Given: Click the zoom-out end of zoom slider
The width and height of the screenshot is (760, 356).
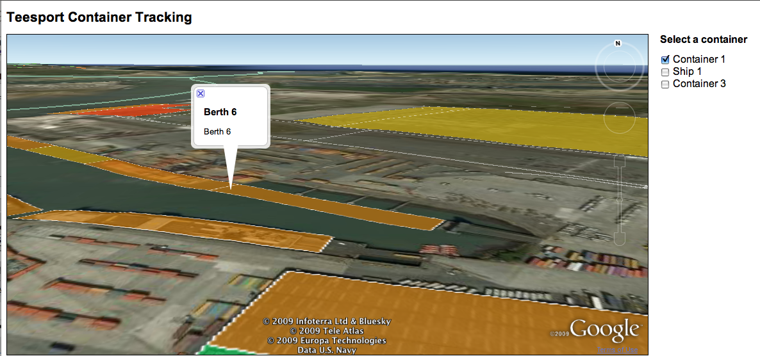Looking at the screenshot, I should 620,239.
